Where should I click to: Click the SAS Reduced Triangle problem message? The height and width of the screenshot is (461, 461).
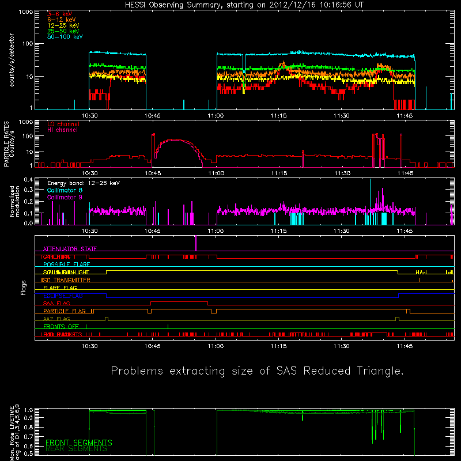click(x=257, y=371)
